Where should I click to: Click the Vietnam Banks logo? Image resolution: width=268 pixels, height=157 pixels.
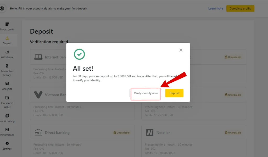click(x=38, y=95)
